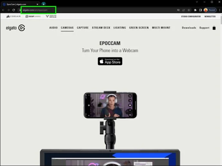The width and height of the screenshot is (222, 166).
Task: Open the side panel icon in toolbar
Action: tap(200, 10)
